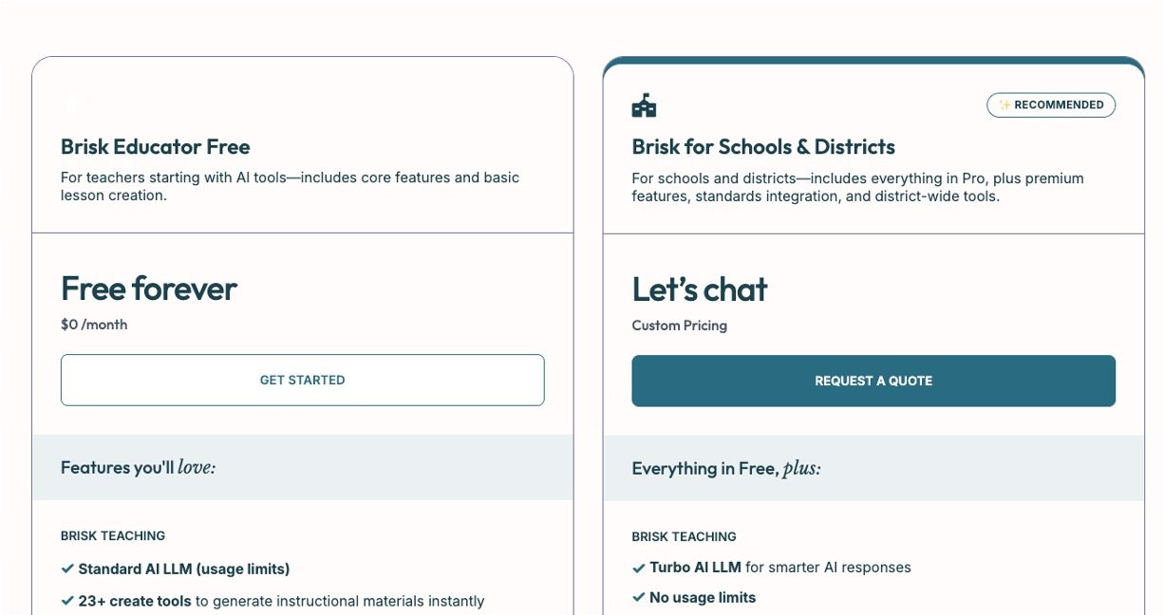This screenshot has width=1164, height=615.
Task: Click the checkmark next to No usage limits
Action: point(639,598)
